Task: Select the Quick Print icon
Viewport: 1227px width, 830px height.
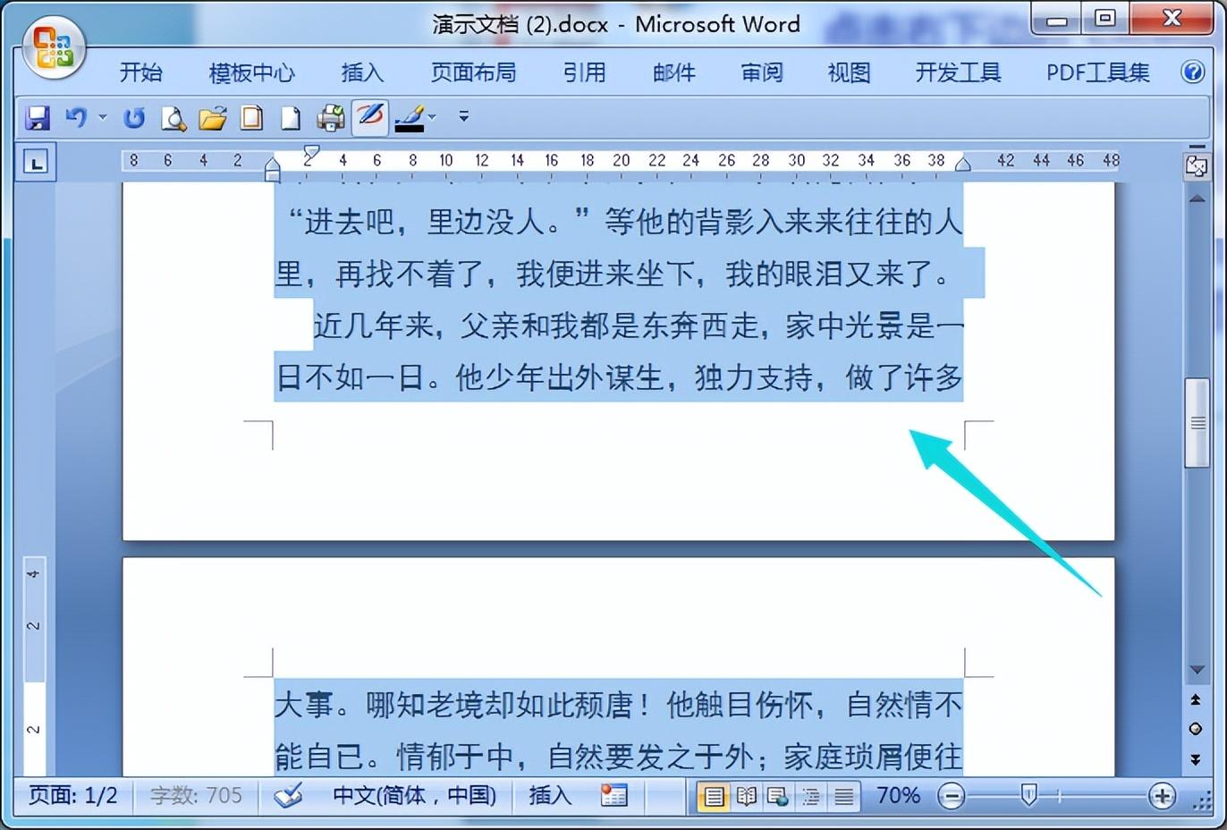Action: click(x=330, y=117)
